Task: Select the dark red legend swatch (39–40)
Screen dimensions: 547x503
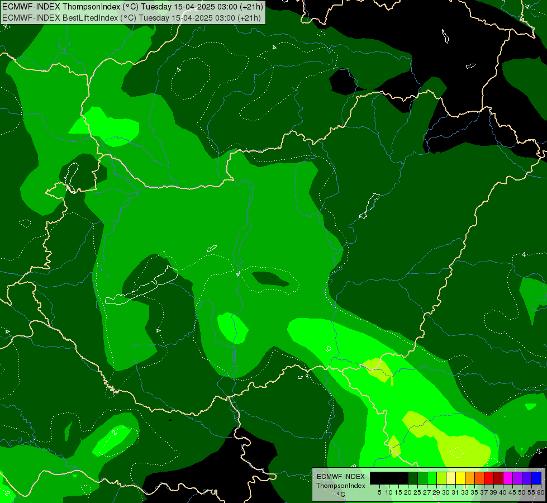Action: (498, 478)
